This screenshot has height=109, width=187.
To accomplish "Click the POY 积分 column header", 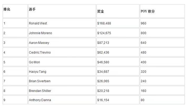I will (162, 11).
